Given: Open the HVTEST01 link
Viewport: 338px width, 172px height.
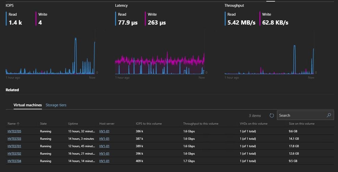Looking at the screenshot, I should click(x=14, y=146).
